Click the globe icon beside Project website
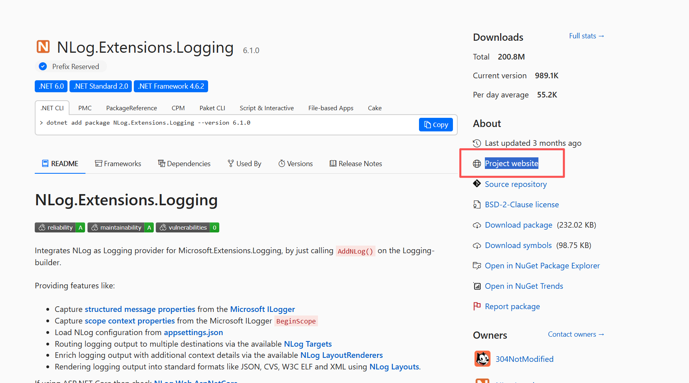689x383 pixels. 477,164
